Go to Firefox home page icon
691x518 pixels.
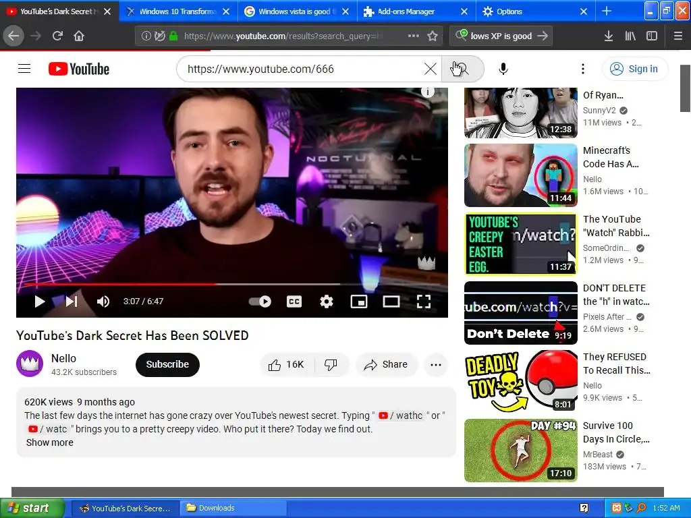79,36
